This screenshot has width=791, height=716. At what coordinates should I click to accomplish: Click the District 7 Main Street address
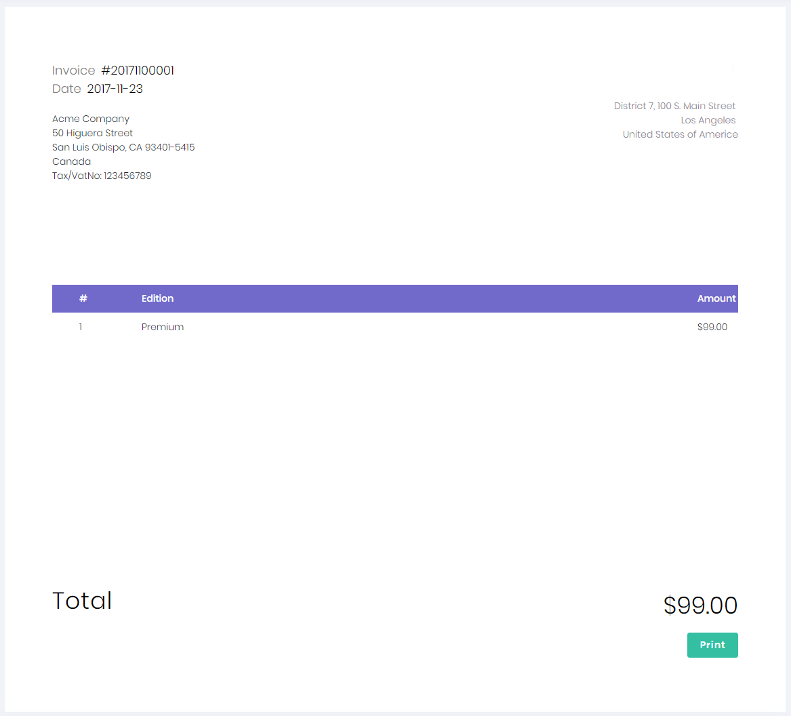pos(674,106)
